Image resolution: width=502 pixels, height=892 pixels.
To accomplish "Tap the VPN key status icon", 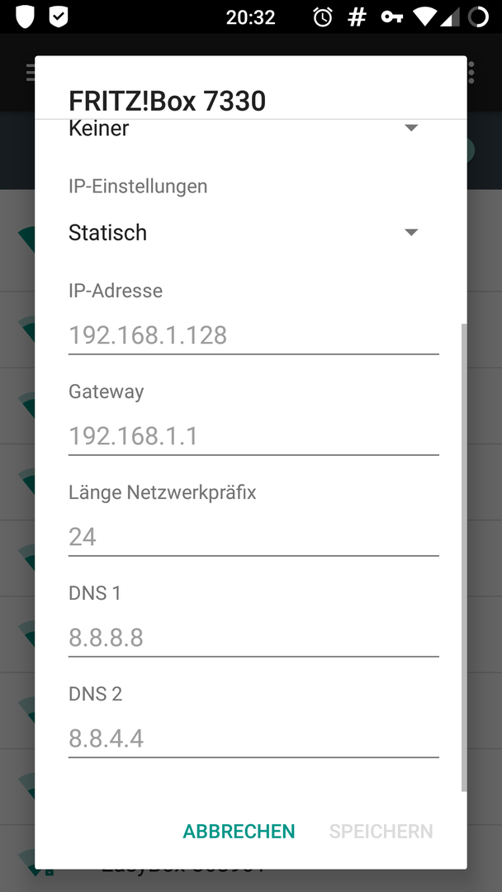I will point(391,17).
